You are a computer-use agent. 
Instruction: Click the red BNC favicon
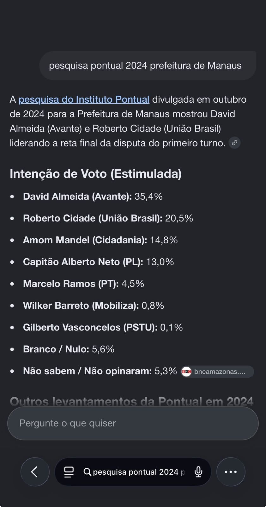click(186, 371)
